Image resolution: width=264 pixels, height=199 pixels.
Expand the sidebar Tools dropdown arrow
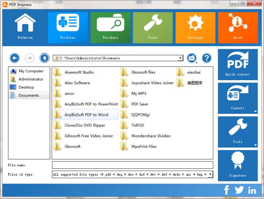255,145
